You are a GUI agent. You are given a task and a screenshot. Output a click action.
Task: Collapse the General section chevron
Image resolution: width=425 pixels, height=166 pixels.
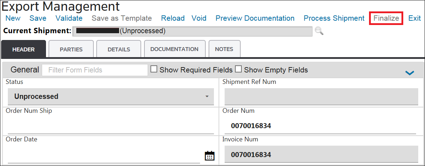(x=410, y=73)
